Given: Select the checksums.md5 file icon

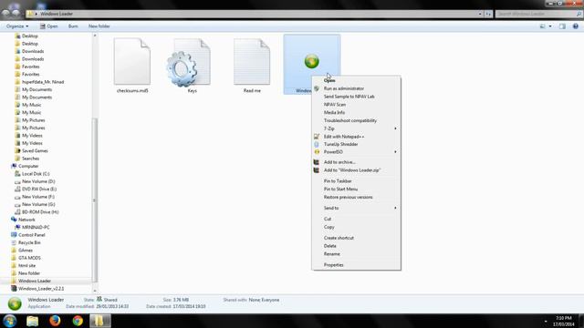Looking at the screenshot, I should click(132, 62).
